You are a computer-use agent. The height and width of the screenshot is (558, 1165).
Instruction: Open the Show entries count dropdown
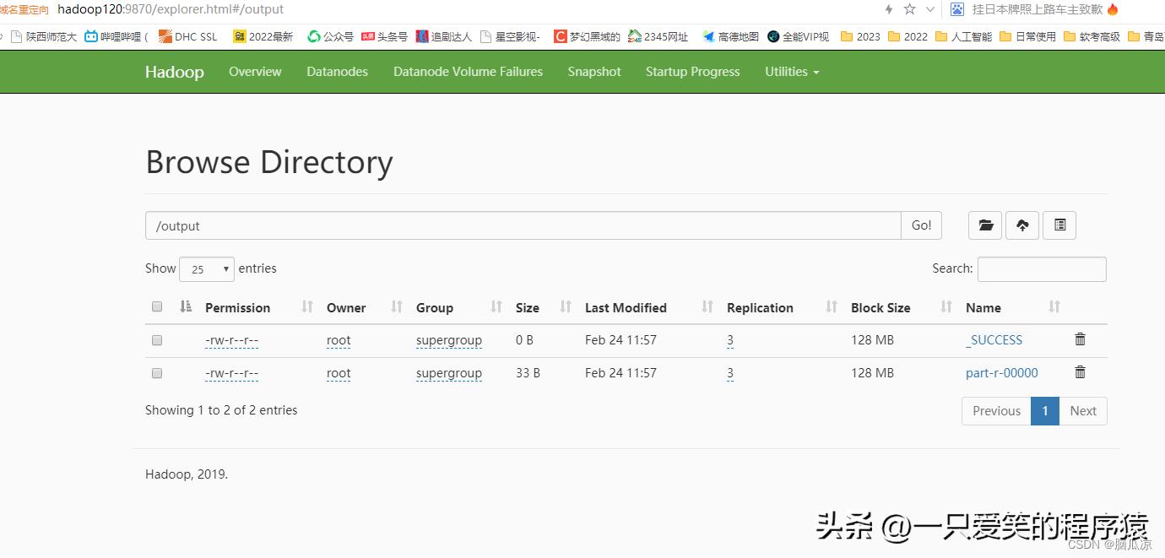206,268
